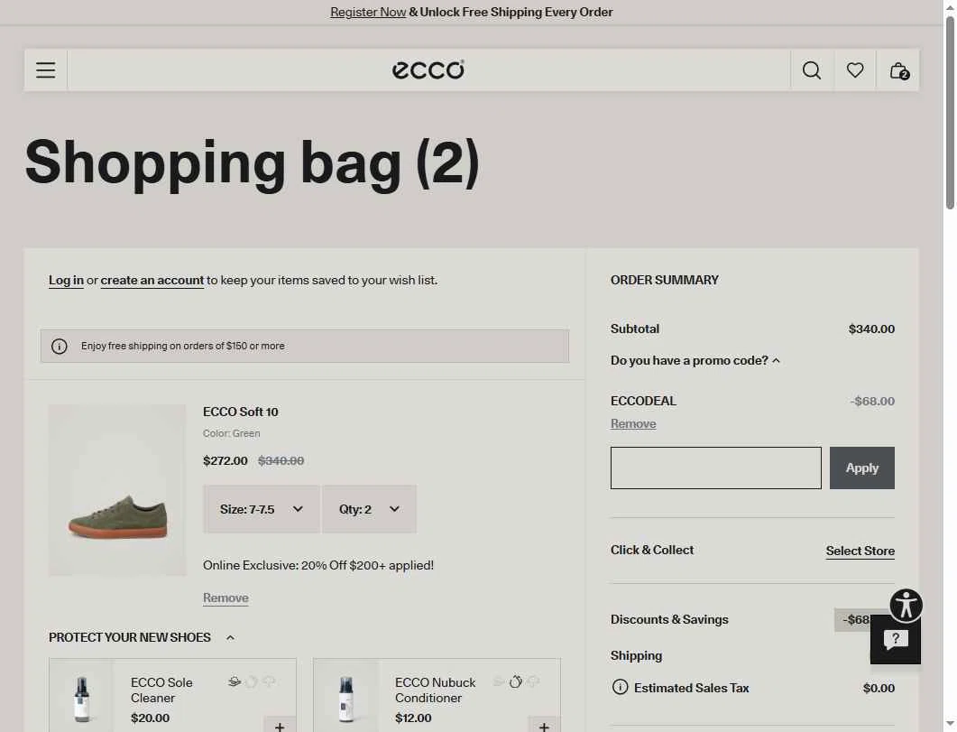Click the Color: Green label

pos(231,433)
